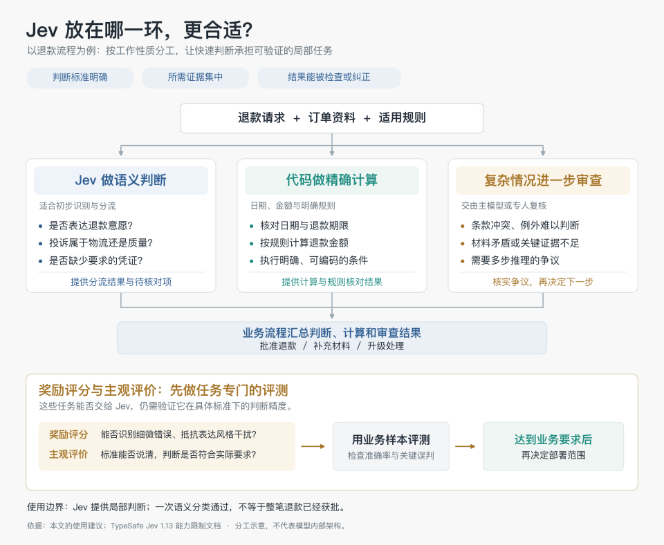Click the bullet '是否表达退款意愿?'

91,225
